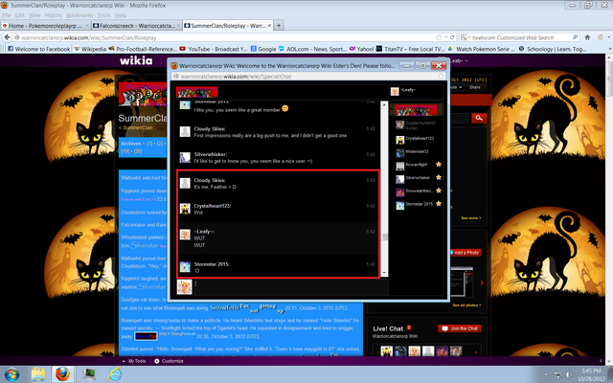Open File Explorer from the taskbar
Image resolution: width=613 pixels, height=383 pixels.
(x=38, y=374)
